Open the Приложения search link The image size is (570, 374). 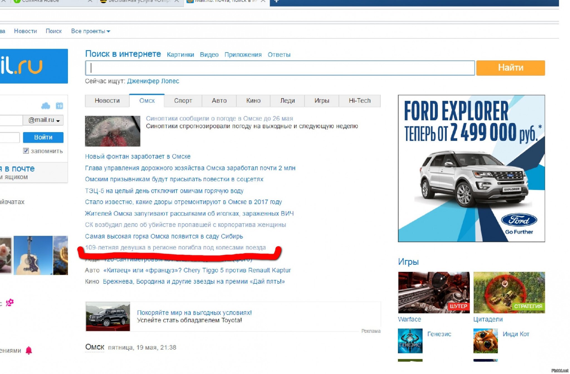pos(243,55)
